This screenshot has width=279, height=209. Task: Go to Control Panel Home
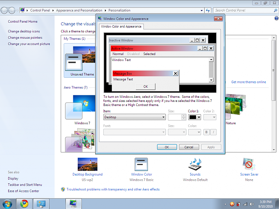pos(23,21)
